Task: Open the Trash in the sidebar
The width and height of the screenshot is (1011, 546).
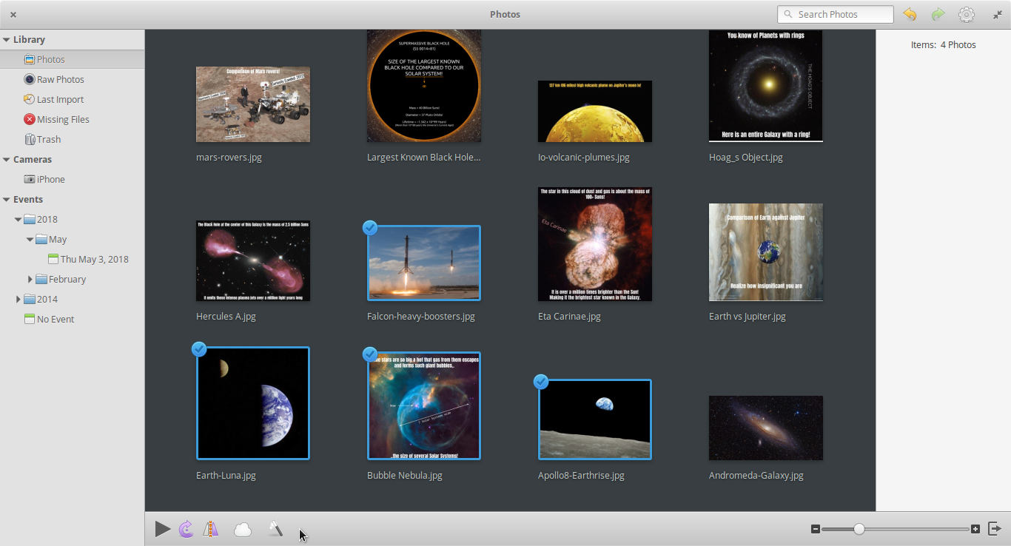Action: tap(72, 139)
